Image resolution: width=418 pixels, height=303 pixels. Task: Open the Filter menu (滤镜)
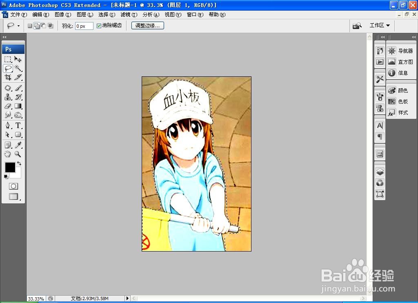click(129, 15)
